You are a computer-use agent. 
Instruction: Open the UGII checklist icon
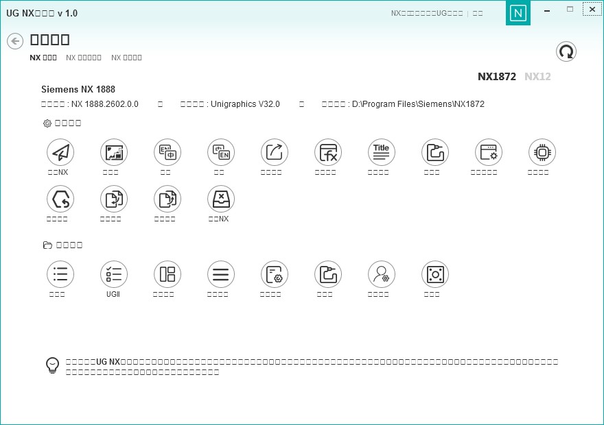114,274
